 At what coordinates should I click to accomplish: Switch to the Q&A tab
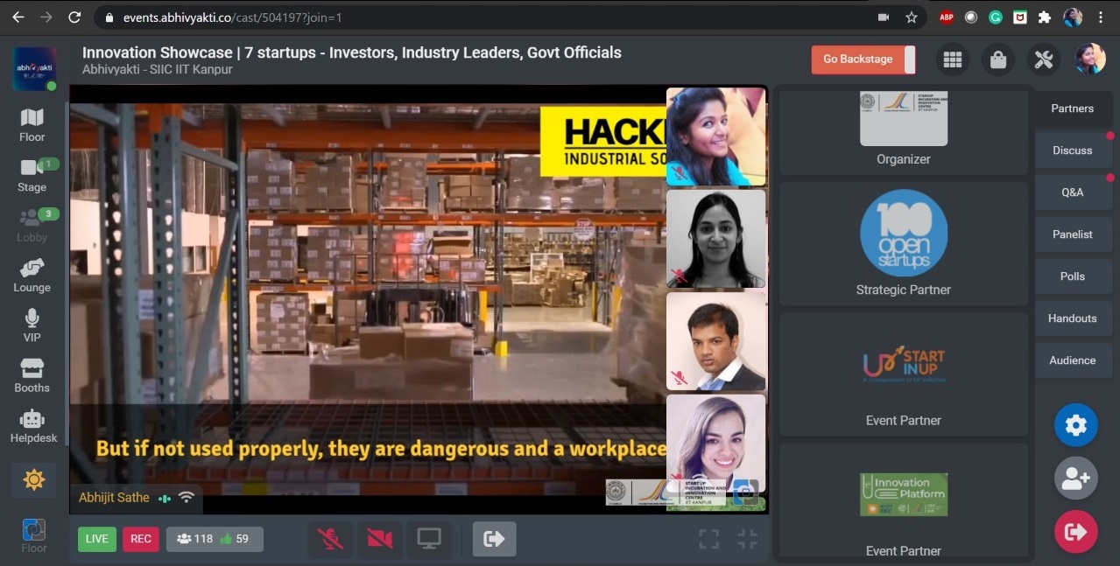pos(1073,192)
